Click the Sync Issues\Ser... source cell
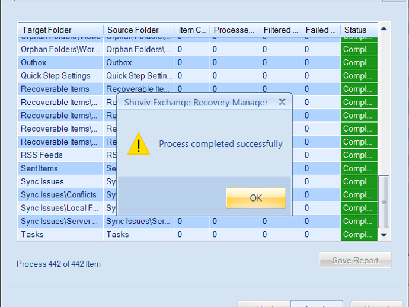The width and height of the screenshot is (409, 307). [x=139, y=222]
